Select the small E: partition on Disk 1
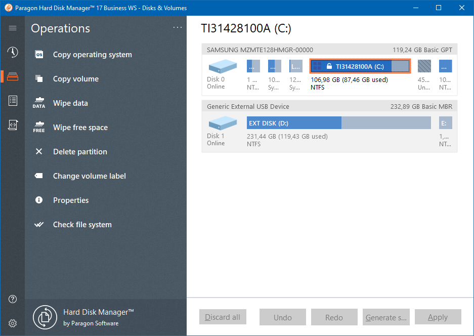This screenshot has width=474, height=336. [x=446, y=123]
